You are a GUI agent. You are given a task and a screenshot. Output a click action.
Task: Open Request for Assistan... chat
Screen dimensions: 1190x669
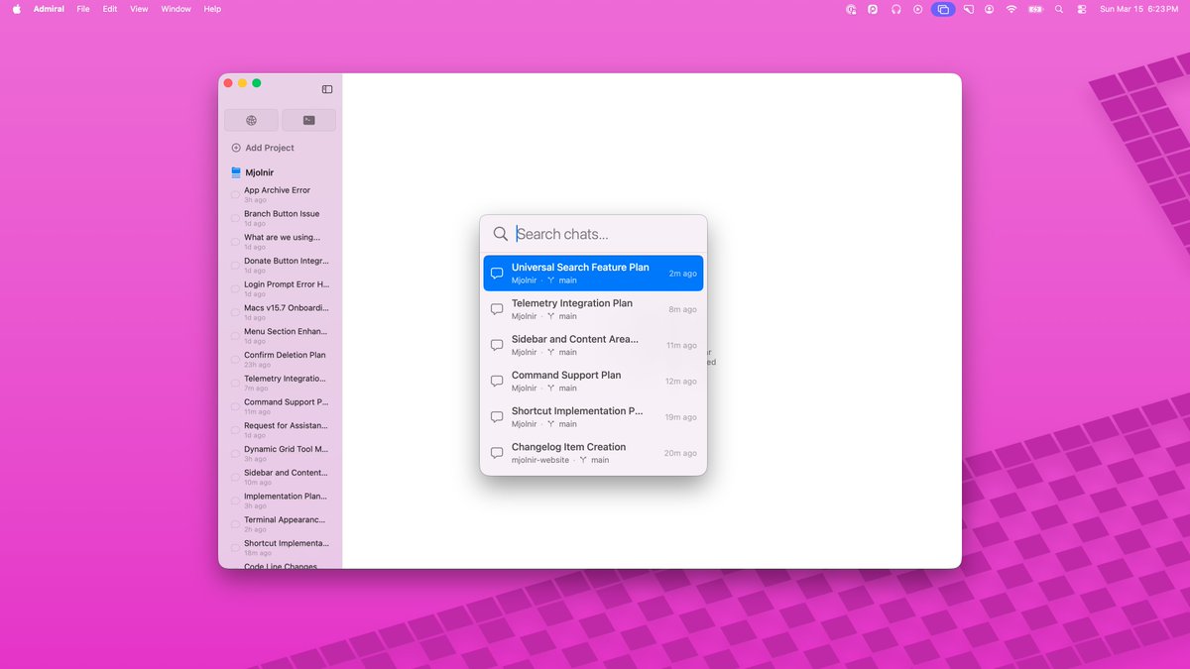(x=281, y=430)
